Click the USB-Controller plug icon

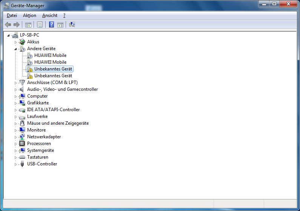pyautogui.click(x=22, y=164)
